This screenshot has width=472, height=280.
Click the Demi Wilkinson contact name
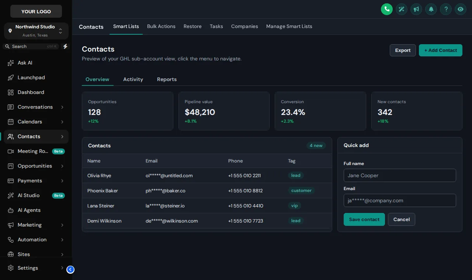104,221
